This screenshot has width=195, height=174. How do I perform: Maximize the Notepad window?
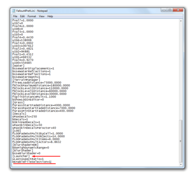[x=169, y=10]
